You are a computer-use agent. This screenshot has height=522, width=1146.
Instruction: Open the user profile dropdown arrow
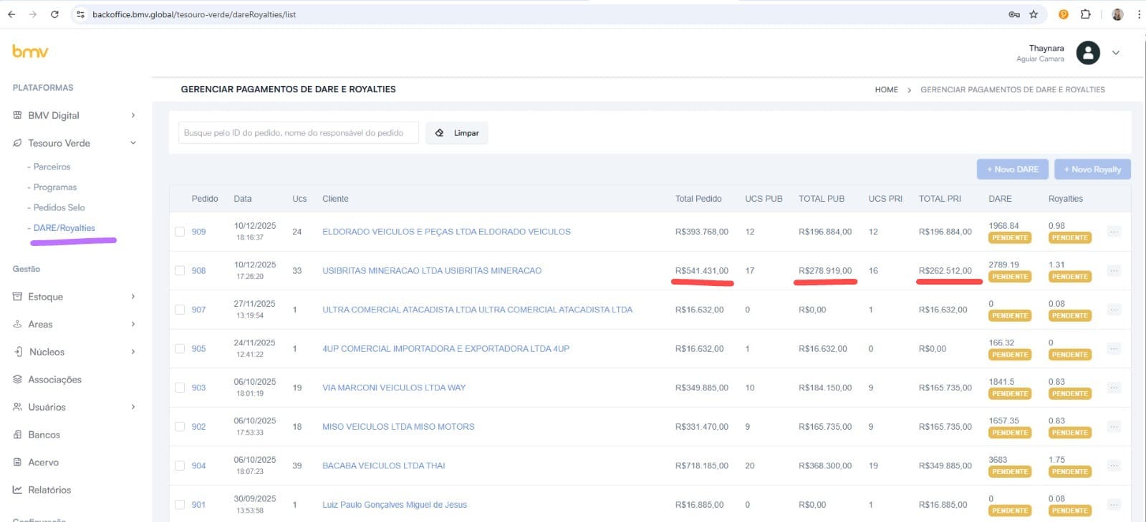(x=1116, y=53)
